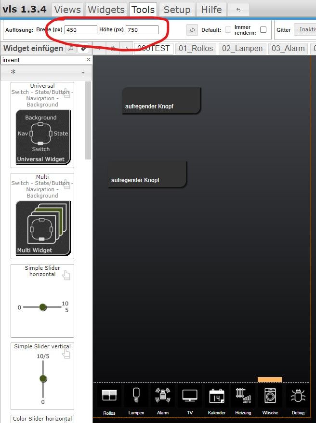Click the 'vis 1.3.4' version title
Image resolution: width=316 pixels, height=423 pixels.
pos(25,10)
